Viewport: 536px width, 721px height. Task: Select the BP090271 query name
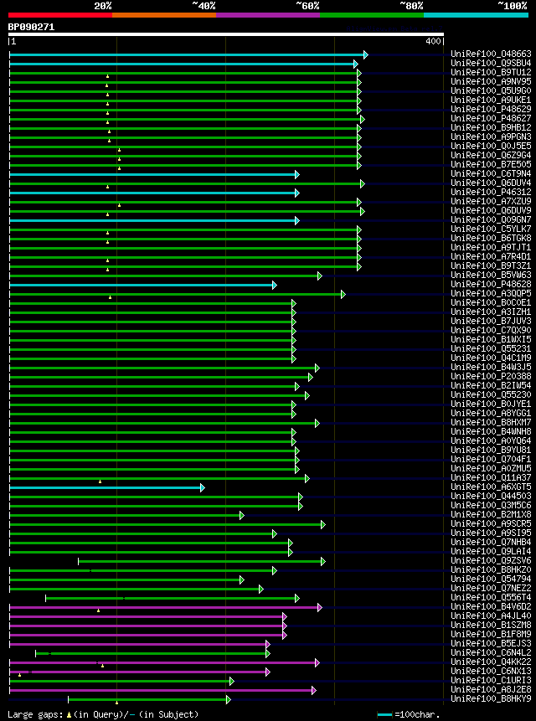tap(31, 27)
